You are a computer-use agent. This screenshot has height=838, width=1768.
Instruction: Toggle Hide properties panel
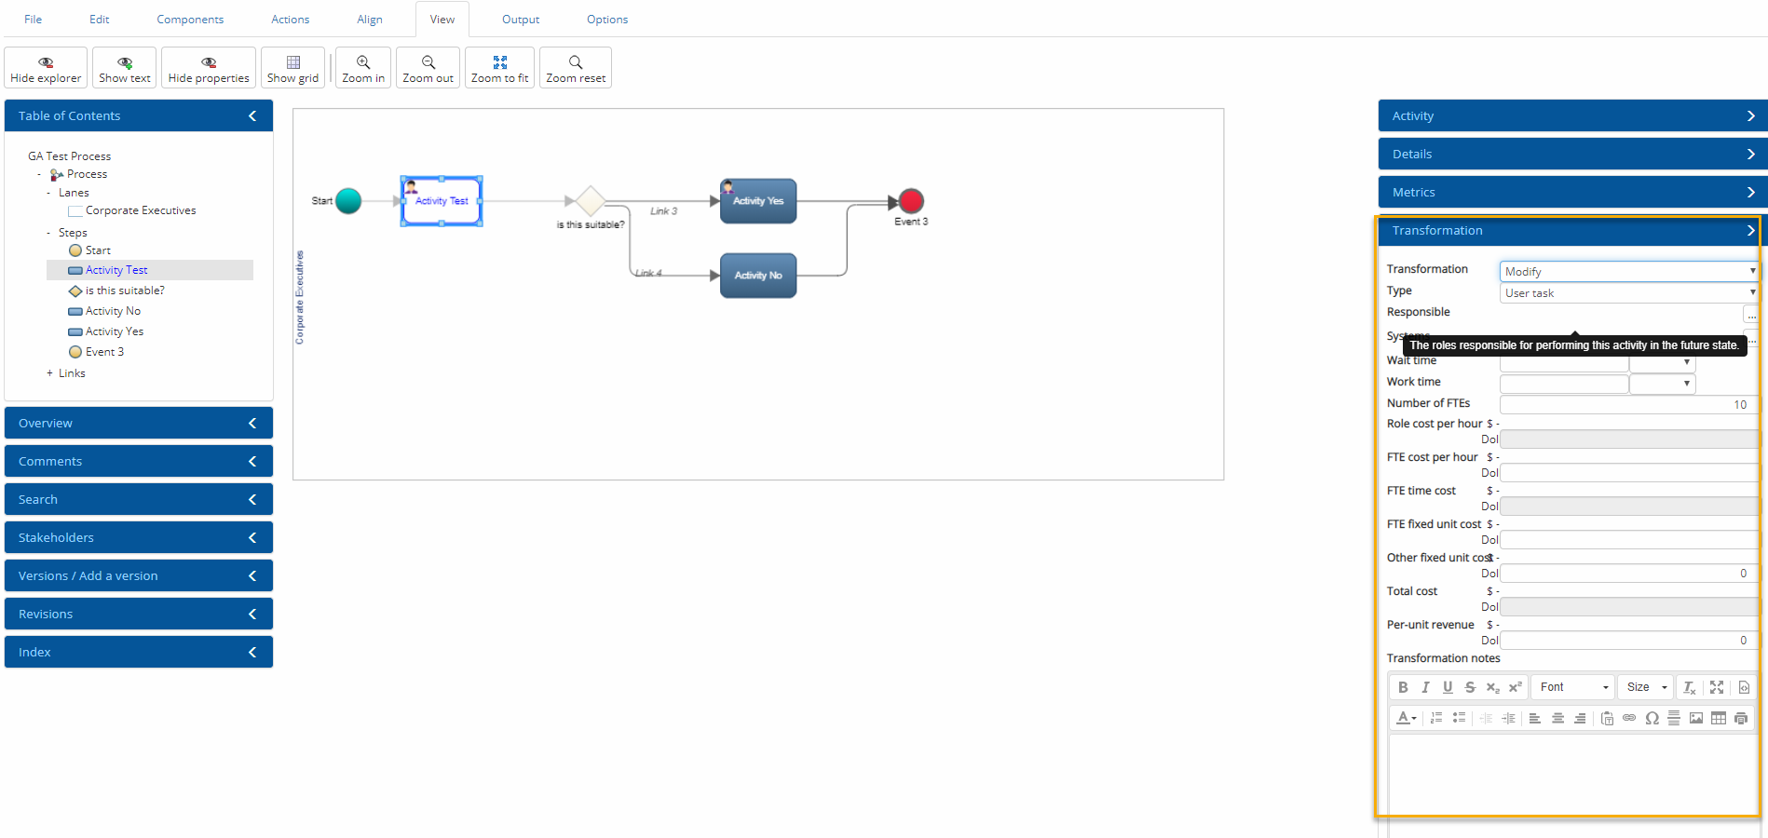coord(209,68)
